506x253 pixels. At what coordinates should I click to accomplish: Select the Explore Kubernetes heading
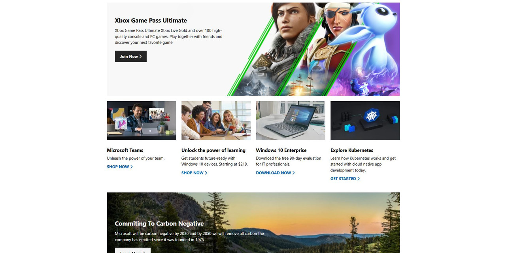[x=352, y=150]
